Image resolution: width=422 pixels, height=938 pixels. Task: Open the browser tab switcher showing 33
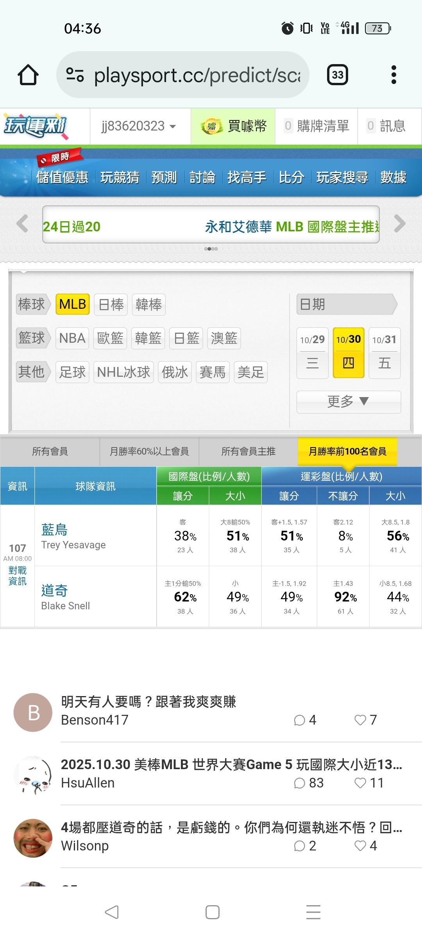[337, 75]
